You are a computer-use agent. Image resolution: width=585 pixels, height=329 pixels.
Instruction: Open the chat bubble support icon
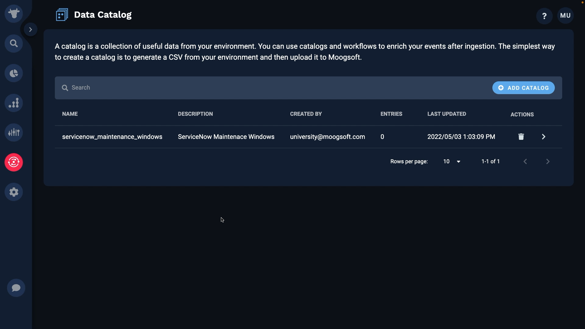click(16, 288)
